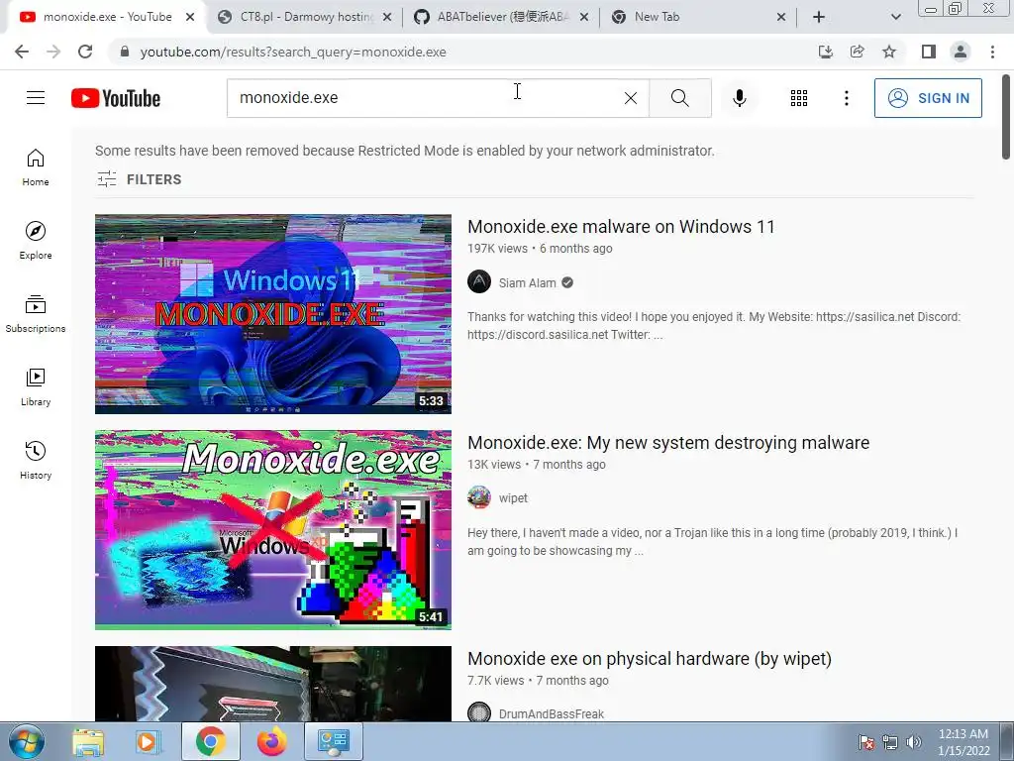
Task: Click the physical hardware video thumbnail
Action: click(273, 684)
